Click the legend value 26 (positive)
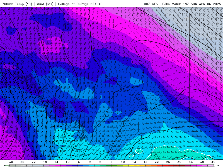Image resolution: width=223 pixels, height=167 pixels. coord(168,162)
